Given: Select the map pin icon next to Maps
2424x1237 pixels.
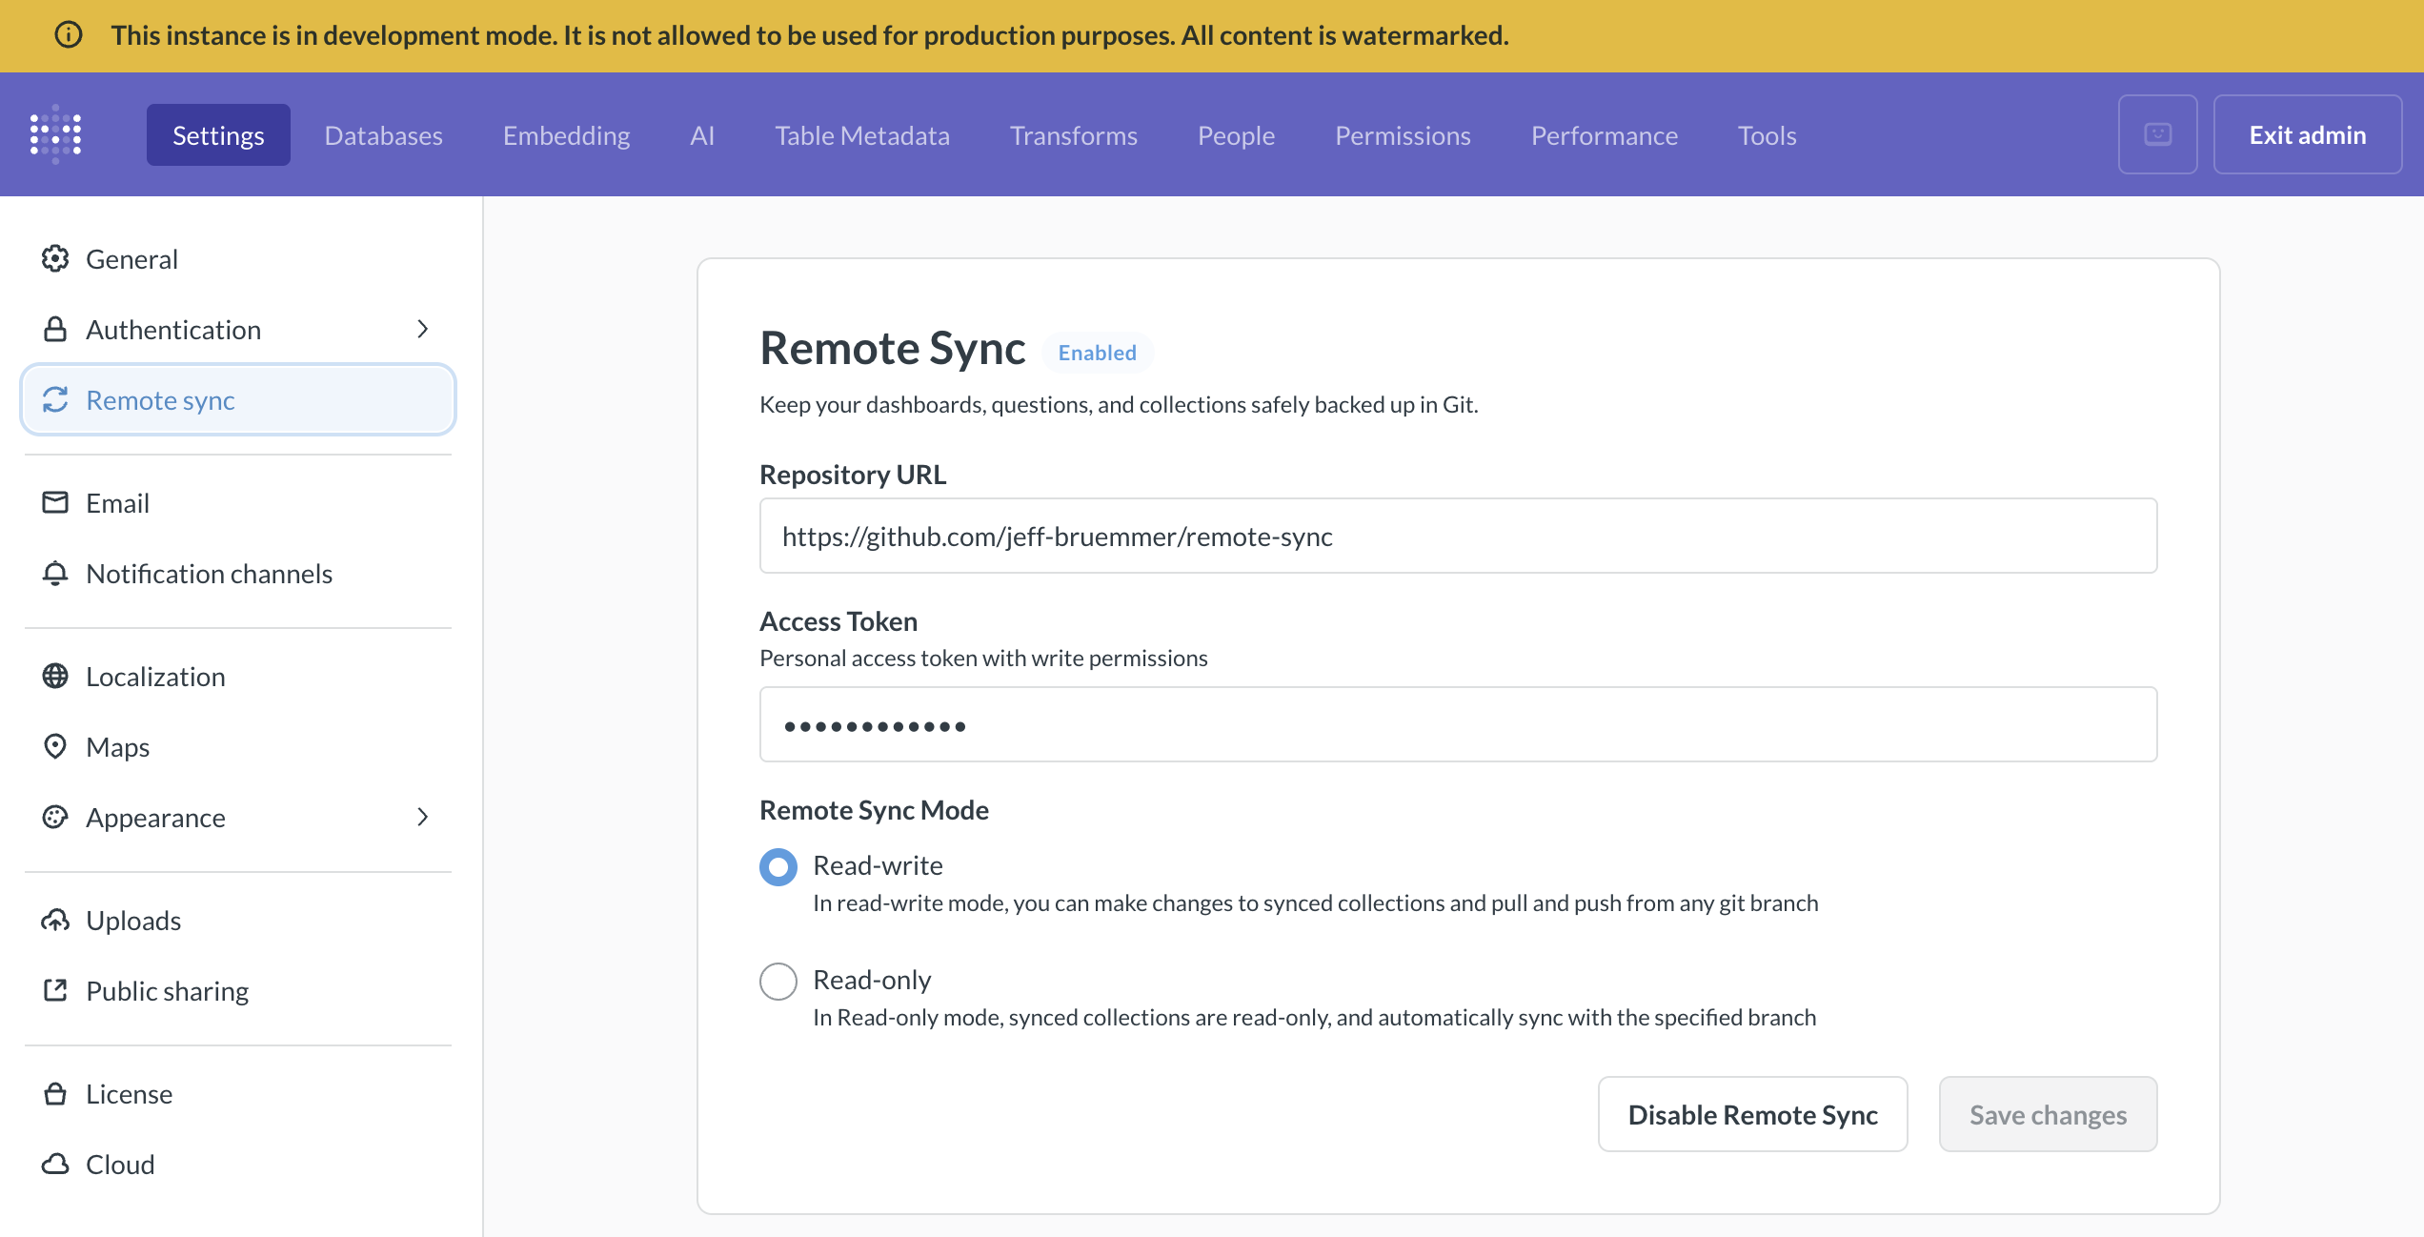Looking at the screenshot, I should point(54,746).
